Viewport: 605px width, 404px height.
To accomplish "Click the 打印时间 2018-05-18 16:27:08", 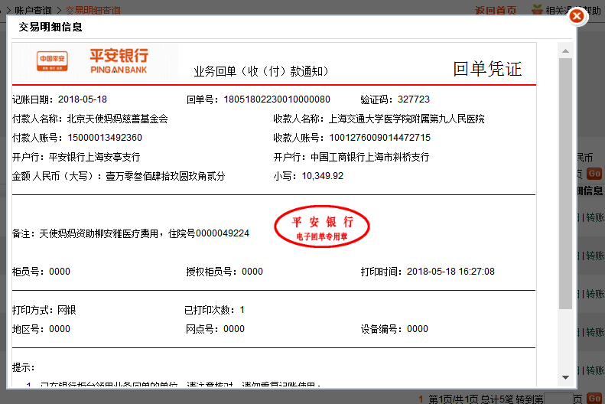I will pos(428,272).
